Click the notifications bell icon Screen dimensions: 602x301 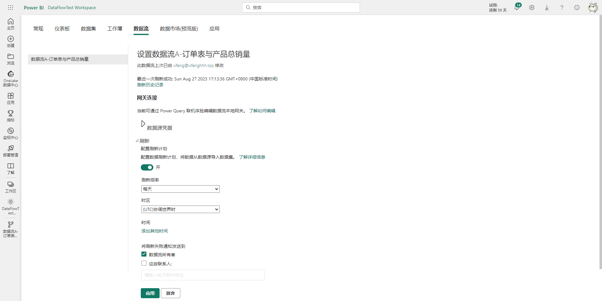pyautogui.click(x=516, y=8)
